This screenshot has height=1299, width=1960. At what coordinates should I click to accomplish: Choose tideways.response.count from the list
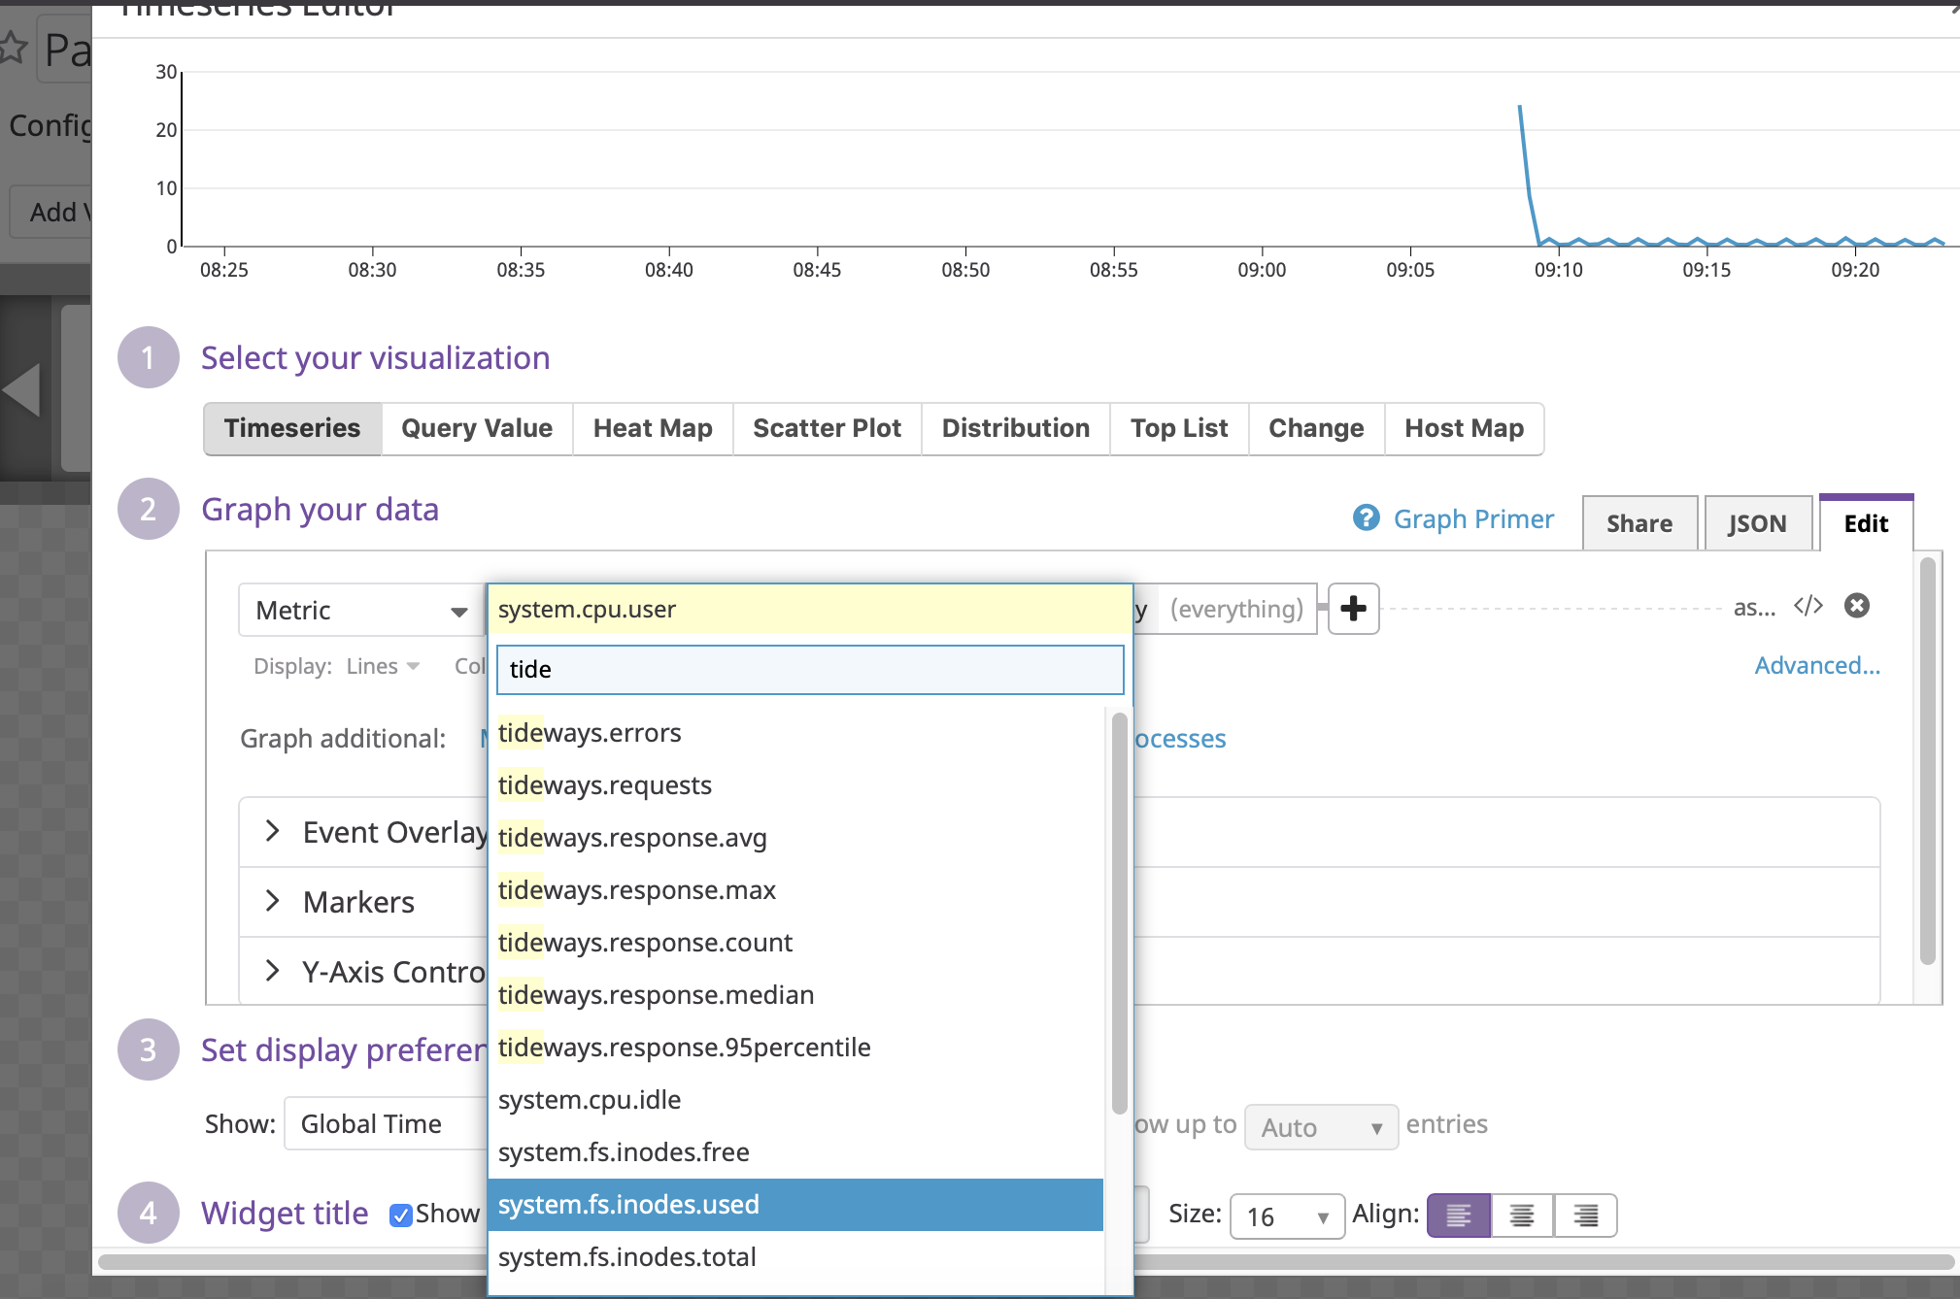795,943
